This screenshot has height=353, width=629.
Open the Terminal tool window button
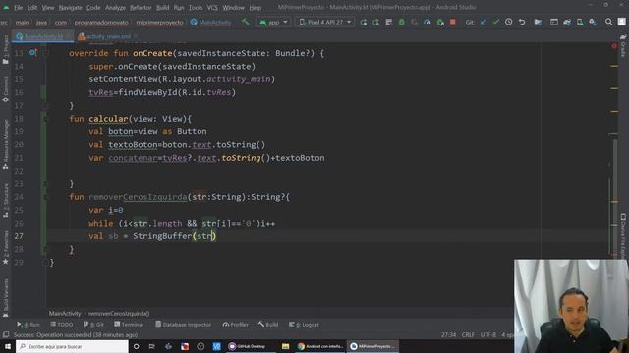[129, 325]
